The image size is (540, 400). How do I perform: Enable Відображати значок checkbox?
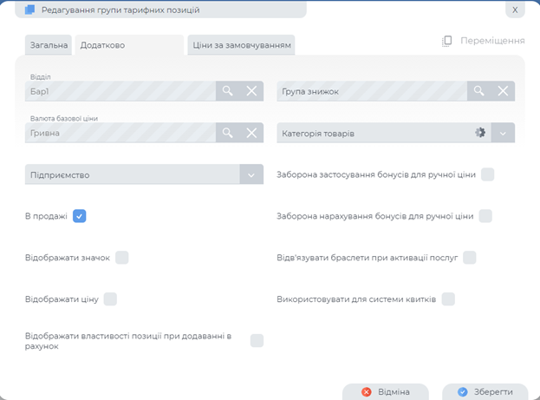pos(122,258)
